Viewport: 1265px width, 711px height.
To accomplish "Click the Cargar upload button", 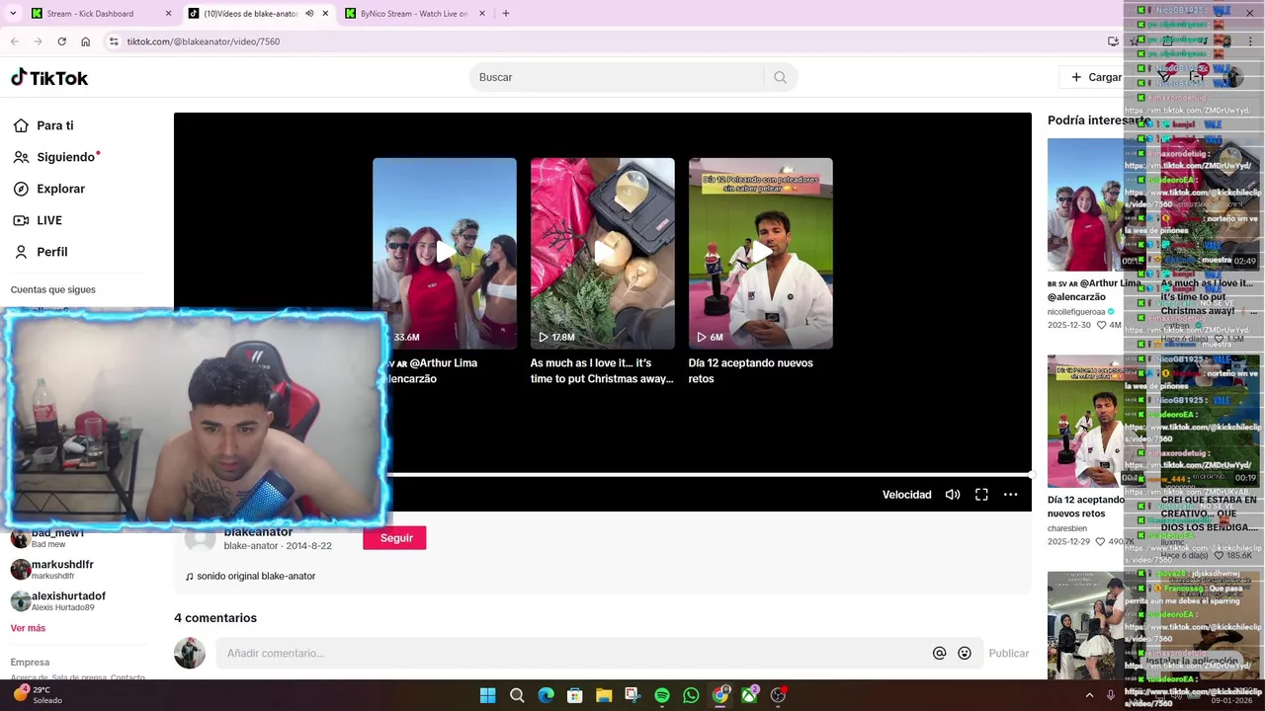I will tap(1096, 77).
